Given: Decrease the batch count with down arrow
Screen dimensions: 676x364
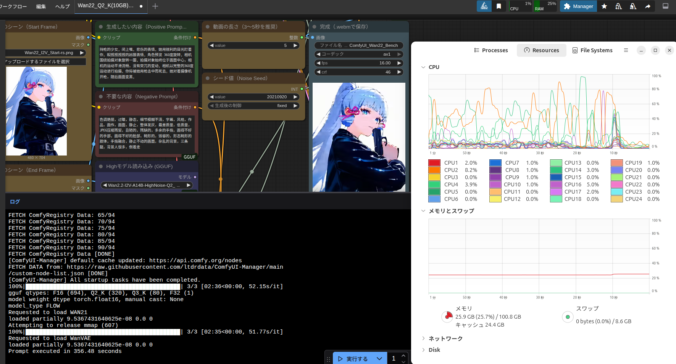Looking at the screenshot, I should point(403,362).
